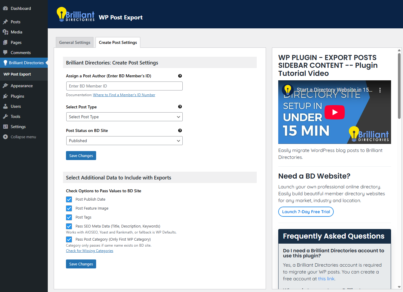Click the sidebar scrollbar up arrow

coord(399,50)
